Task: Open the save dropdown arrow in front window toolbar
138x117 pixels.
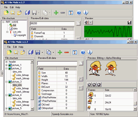Action: (x=42, y=52)
